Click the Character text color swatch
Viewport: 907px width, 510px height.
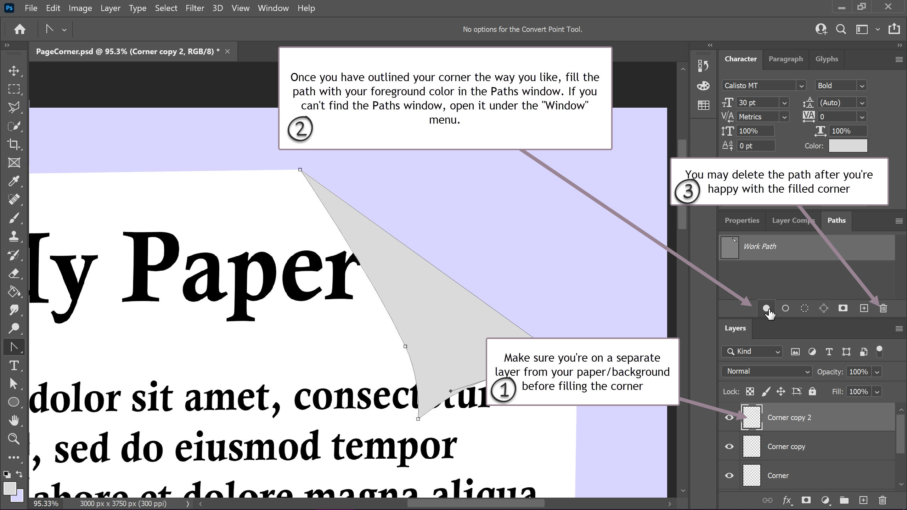click(847, 146)
